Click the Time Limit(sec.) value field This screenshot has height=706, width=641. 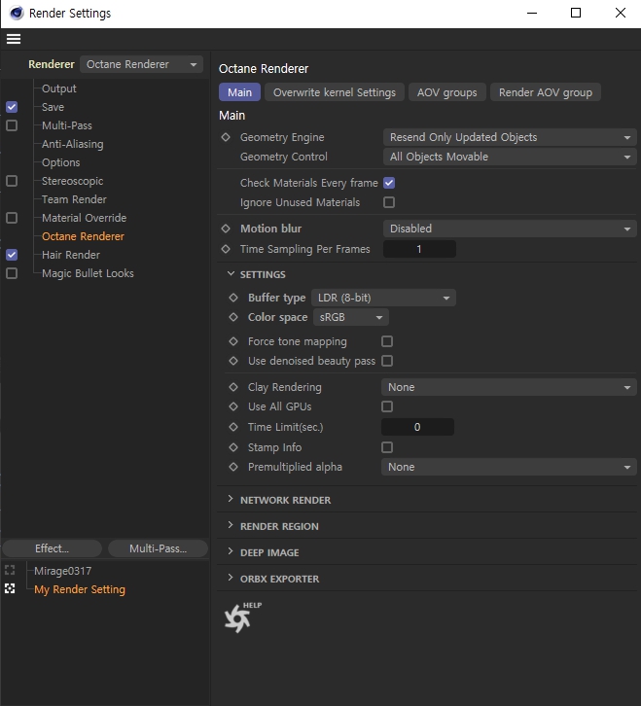(x=417, y=427)
